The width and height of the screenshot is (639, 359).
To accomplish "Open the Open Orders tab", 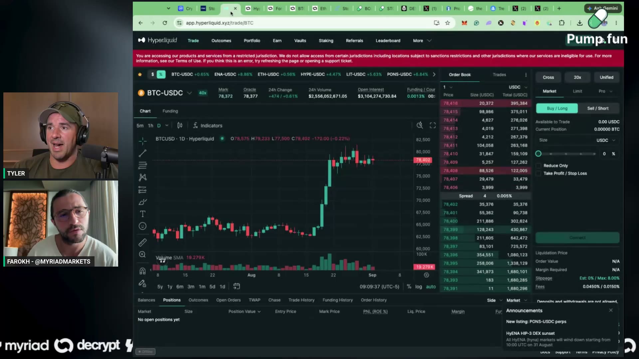I will point(228,300).
